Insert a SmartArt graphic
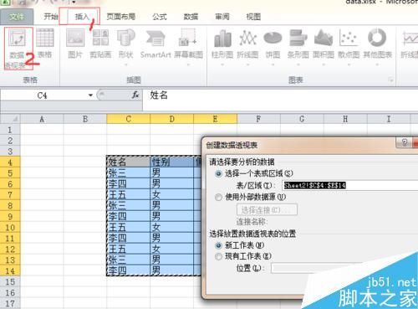Screen dimensions: 418x309 click(x=155, y=44)
